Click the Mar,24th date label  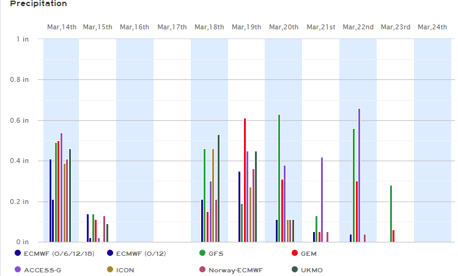(432, 27)
